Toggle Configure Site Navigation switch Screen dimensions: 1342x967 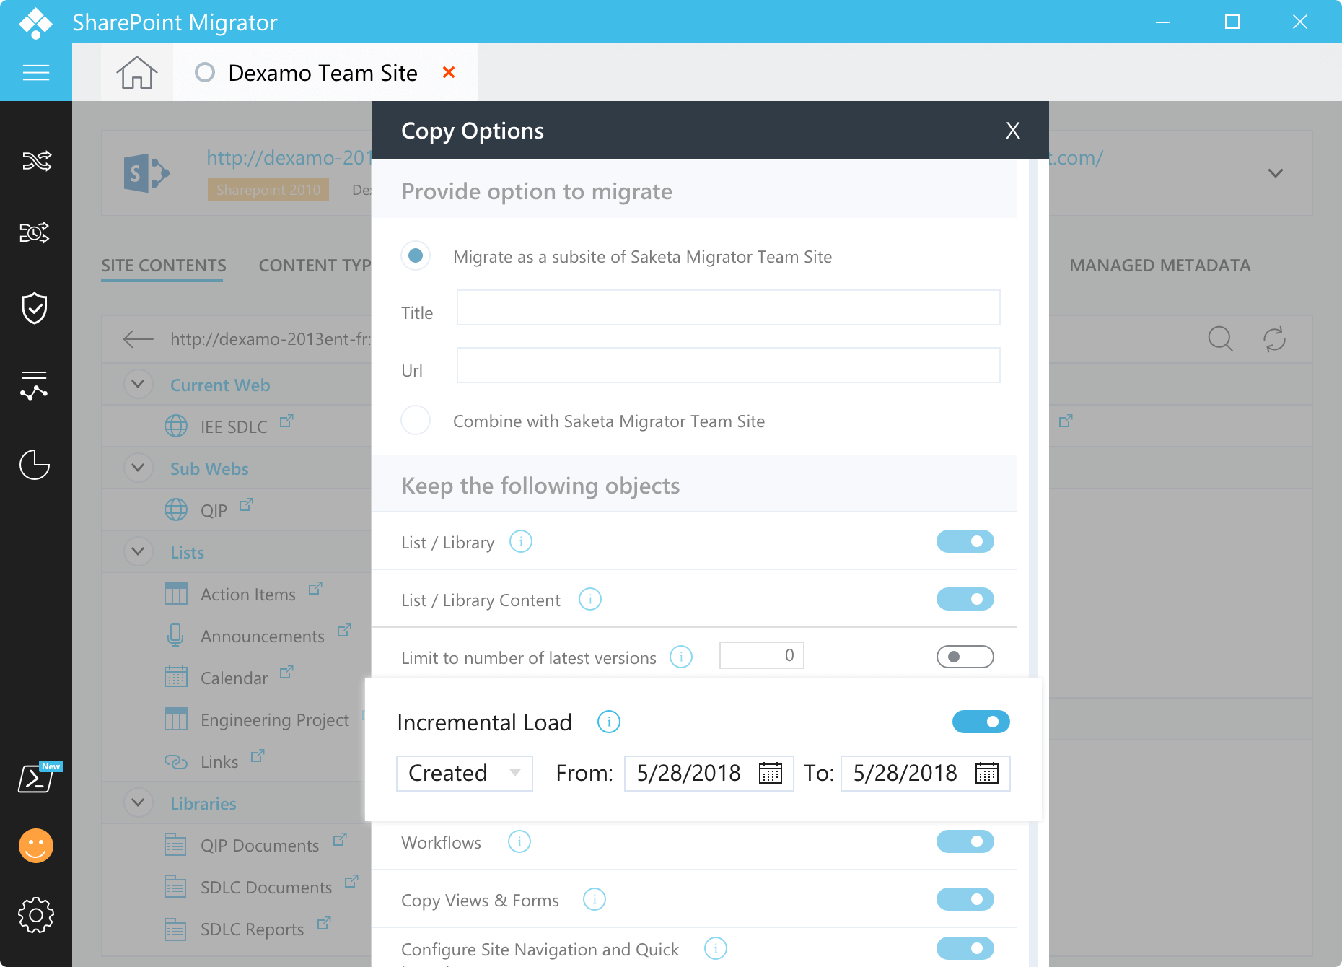(x=965, y=948)
